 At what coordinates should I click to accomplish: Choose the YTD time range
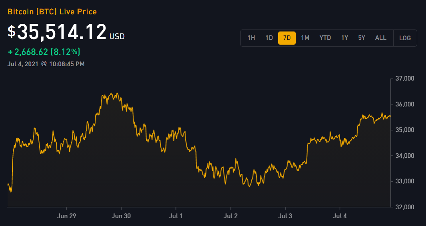pyautogui.click(x=325, y=38)
